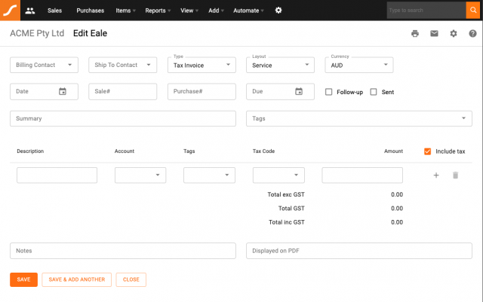Email the sale using envelope icon
The height and width of the screenshot is (302, 483).
(435, 34)
